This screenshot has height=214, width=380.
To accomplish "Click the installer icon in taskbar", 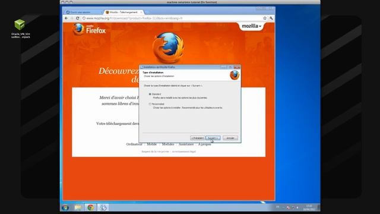I will 103,207.
